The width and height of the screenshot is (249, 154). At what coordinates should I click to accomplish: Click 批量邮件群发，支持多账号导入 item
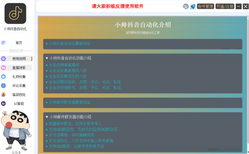click(75, 124)
